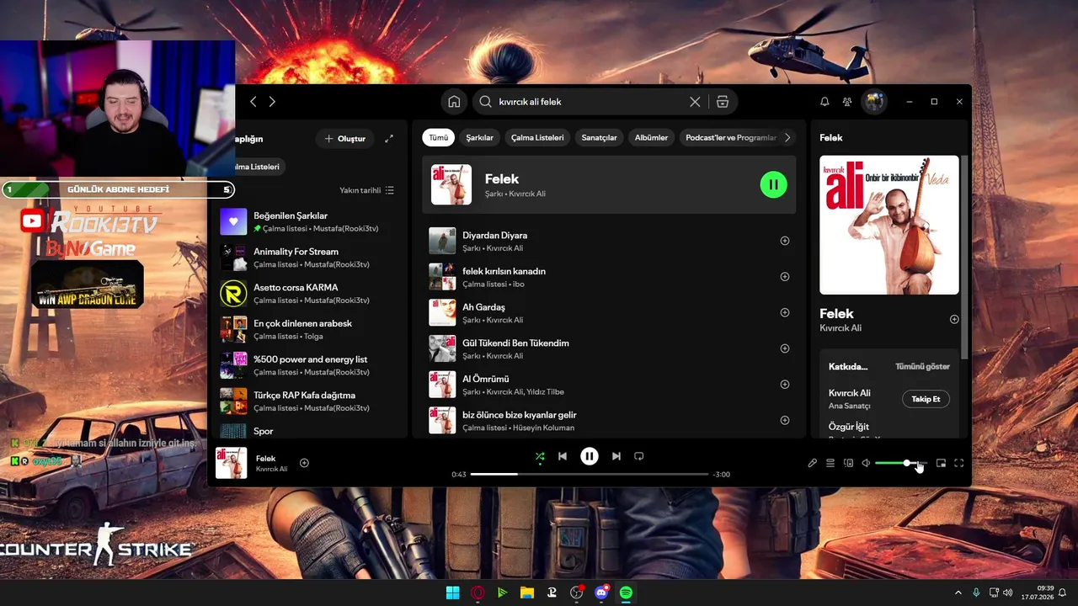Image resolution: width=1078 pixels, height=606 pixels.
Task: Mute the volume speaker icon
Action: [866, 463]
